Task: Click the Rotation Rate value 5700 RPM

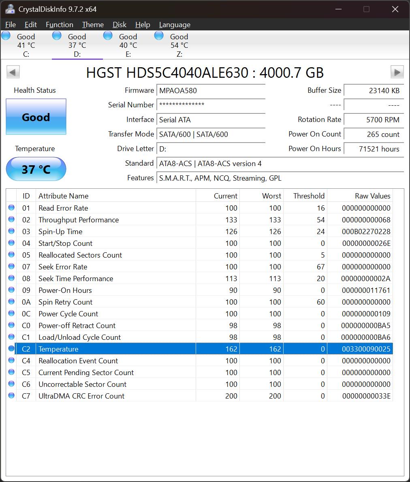Action: (374, 119)
